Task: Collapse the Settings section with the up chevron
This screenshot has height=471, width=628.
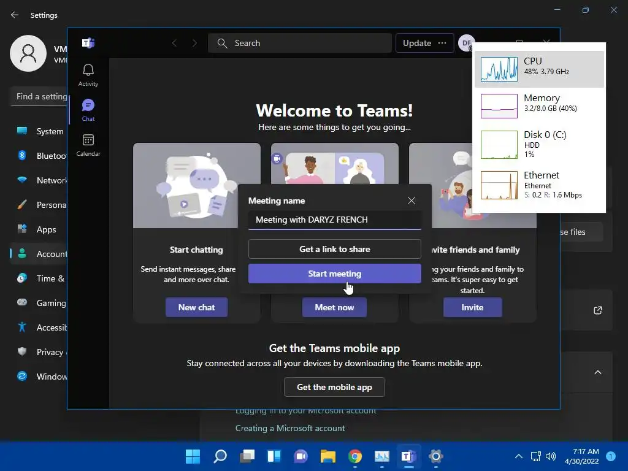Action: tap(598, 372)
